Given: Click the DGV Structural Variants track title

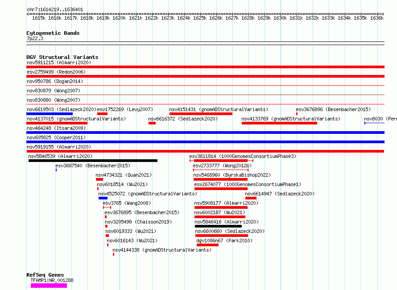Looking at the screenshot, I should 62,57.
